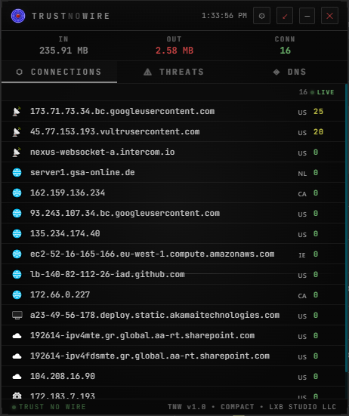Click the TrustNoWire radar logo icon
This screenshot has width=349, height=416.
point(18,16)
